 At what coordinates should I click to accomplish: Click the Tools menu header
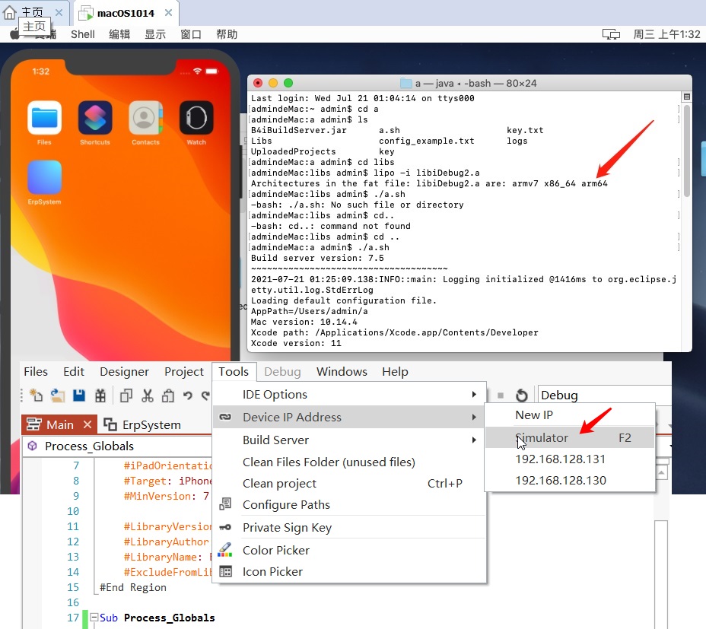click(234, 371)
